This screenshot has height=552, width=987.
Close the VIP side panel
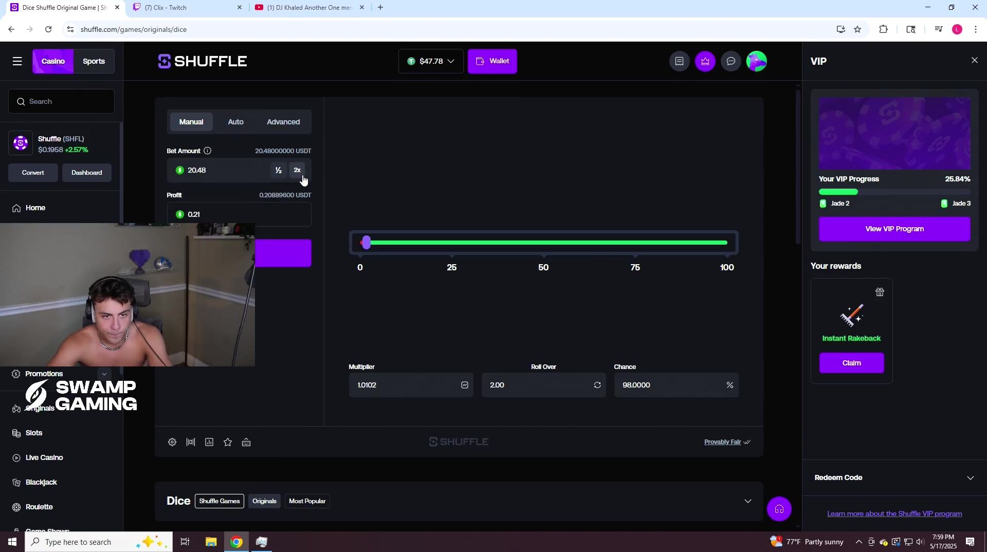(974, 61)
